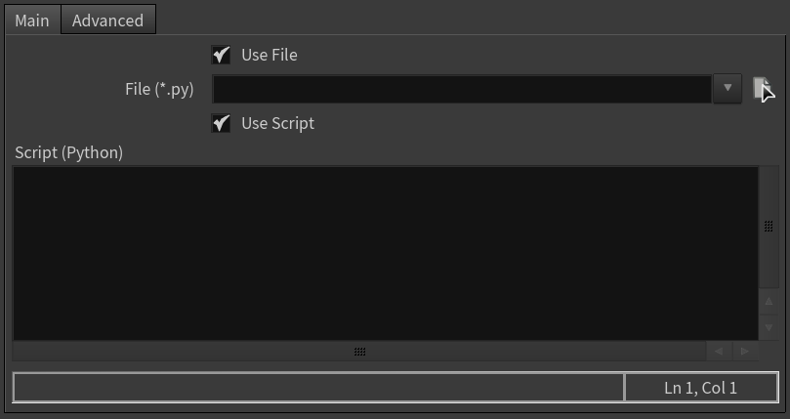This screenshot has height=419, width=790.
Task: Place cursor in the Script (Python) editor area
Action: 386,253
